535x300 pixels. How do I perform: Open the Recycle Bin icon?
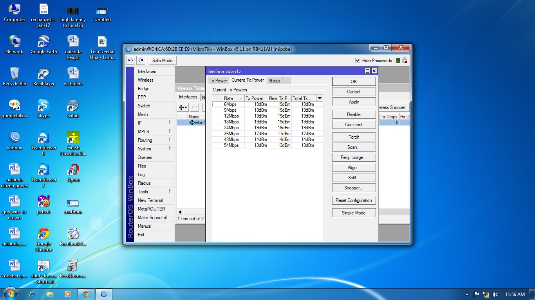[14, 77]
